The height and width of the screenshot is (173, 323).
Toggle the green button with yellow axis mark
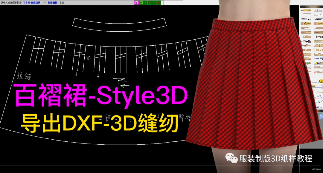pos(154,2)
